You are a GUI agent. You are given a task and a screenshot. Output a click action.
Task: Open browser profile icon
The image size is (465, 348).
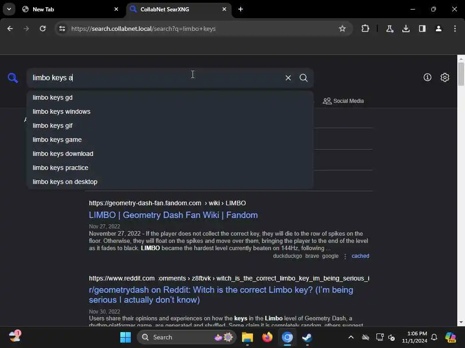439,29
